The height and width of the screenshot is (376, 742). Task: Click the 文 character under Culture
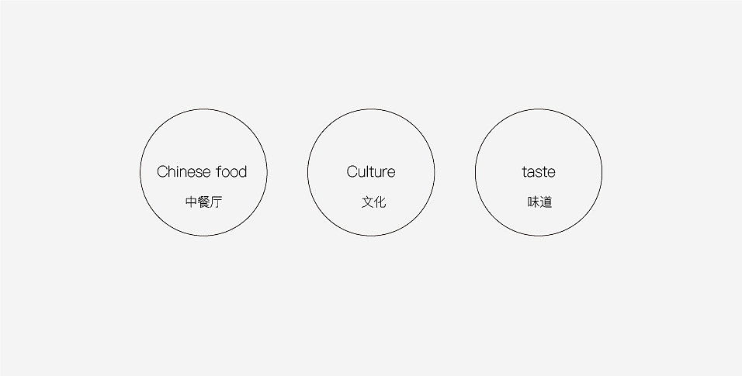point(368,202)
